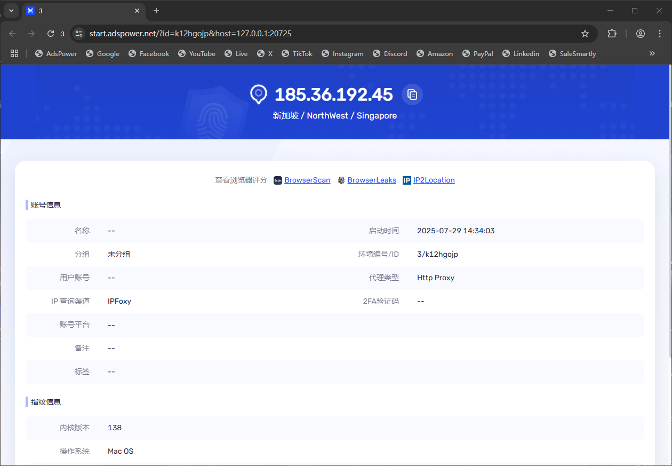The width and height of the screenshot is (672, 466).
Task: Go back to previous page
Action: 12,34
